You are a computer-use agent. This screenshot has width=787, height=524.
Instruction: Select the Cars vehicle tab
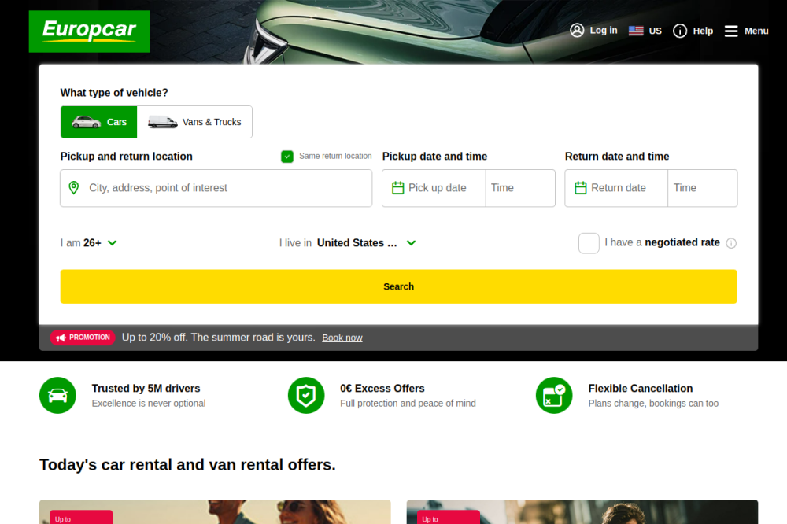click(x=99, y=122)
